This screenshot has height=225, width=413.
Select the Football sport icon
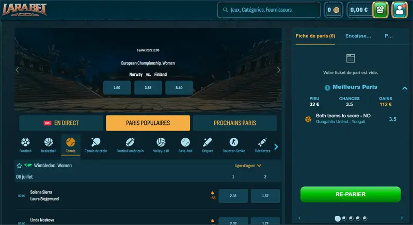point(25,144)
